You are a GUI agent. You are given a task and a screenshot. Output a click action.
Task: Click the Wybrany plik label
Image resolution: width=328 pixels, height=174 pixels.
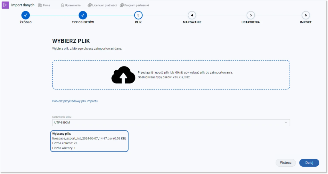pyautogui.click(x=61, y=134)
